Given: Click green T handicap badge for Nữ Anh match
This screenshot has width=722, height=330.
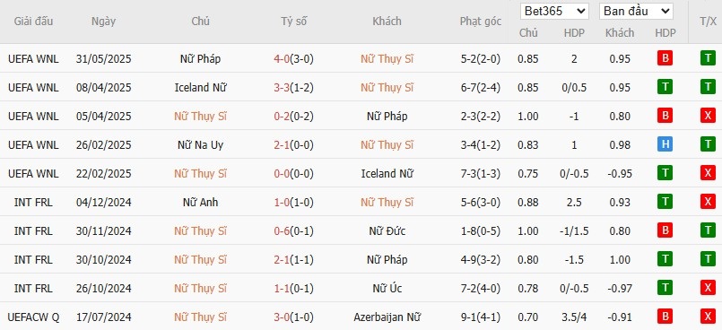Looking at the screenshot, I should 665,202.
